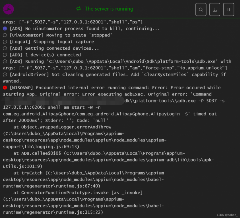Click the blue info icon beside 'No uiautomator process'

click(x=5, y=29)
